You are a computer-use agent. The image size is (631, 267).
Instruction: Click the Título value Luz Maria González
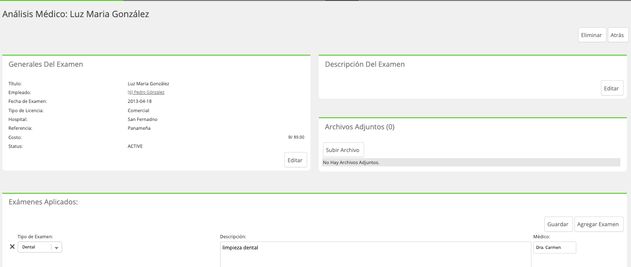tap(148, 84)
